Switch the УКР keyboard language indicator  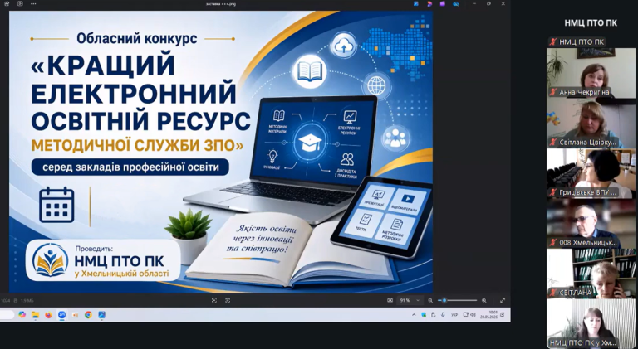click(x=454, y=315)
